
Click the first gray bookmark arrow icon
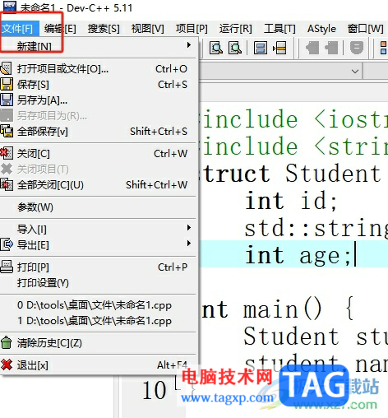pyautogui.click(x=312, y=48)
